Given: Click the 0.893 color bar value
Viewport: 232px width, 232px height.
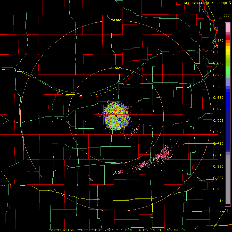Looking at the screenshot, I should pyautogui.click(x=218, y=52).
